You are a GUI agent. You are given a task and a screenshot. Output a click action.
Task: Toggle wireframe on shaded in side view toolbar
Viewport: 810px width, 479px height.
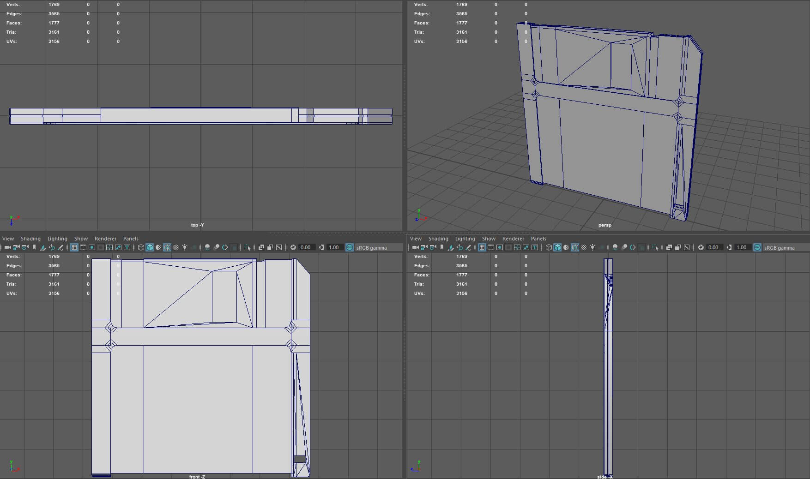click(x=575, y=248)
